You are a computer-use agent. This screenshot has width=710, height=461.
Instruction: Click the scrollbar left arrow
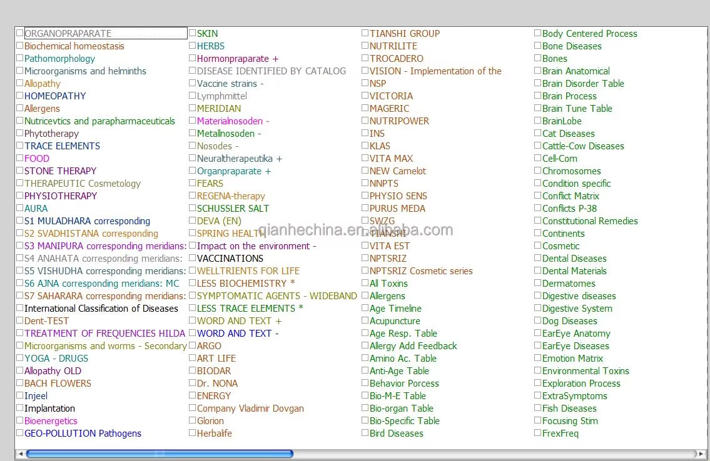click(21, 454)
